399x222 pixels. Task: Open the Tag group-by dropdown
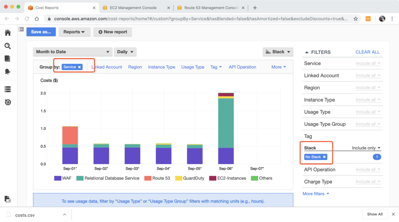216,67
